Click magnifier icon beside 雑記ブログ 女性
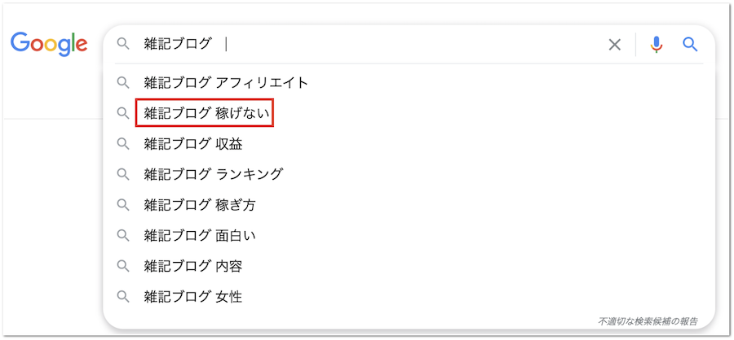Image resolution: width=734 pixels, height=340 pixels. click(123, 297)
